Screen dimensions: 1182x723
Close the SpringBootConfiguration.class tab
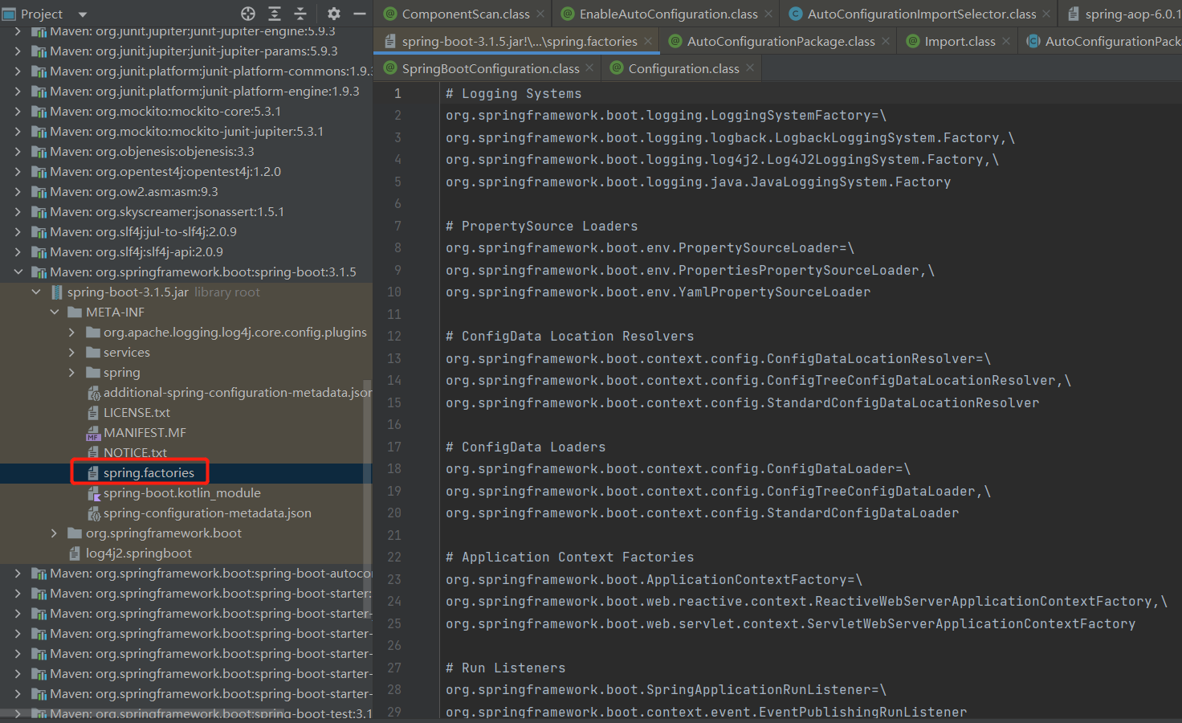[x=589, y=68]
